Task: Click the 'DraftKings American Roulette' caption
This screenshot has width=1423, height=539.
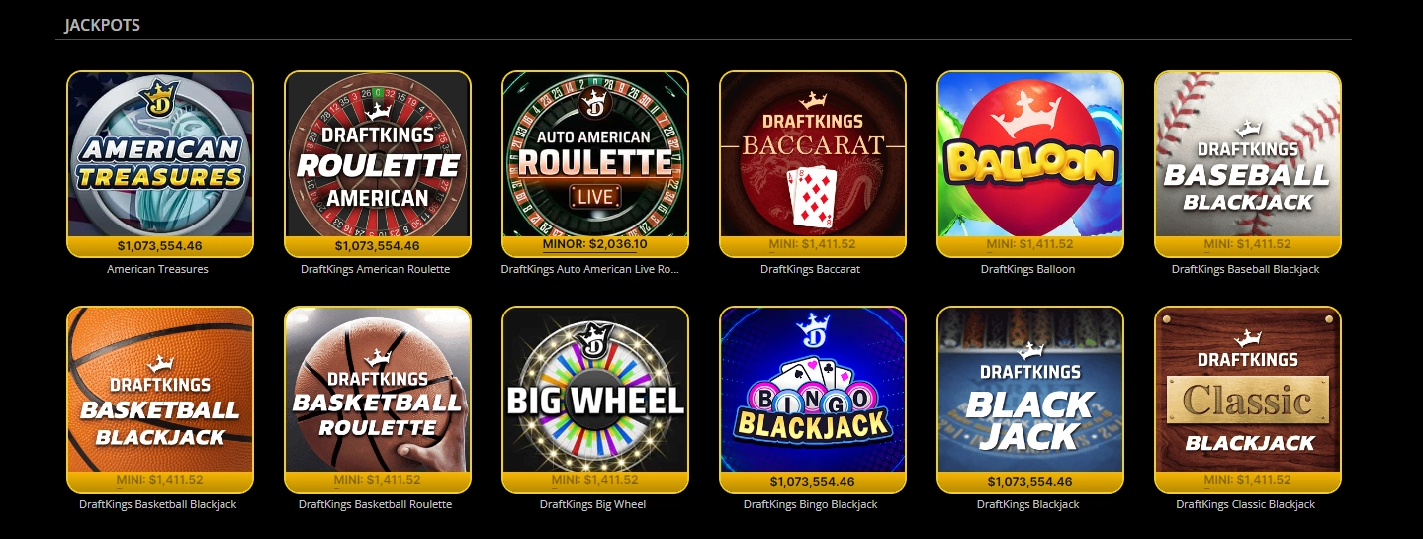Action: pos(376,269)
